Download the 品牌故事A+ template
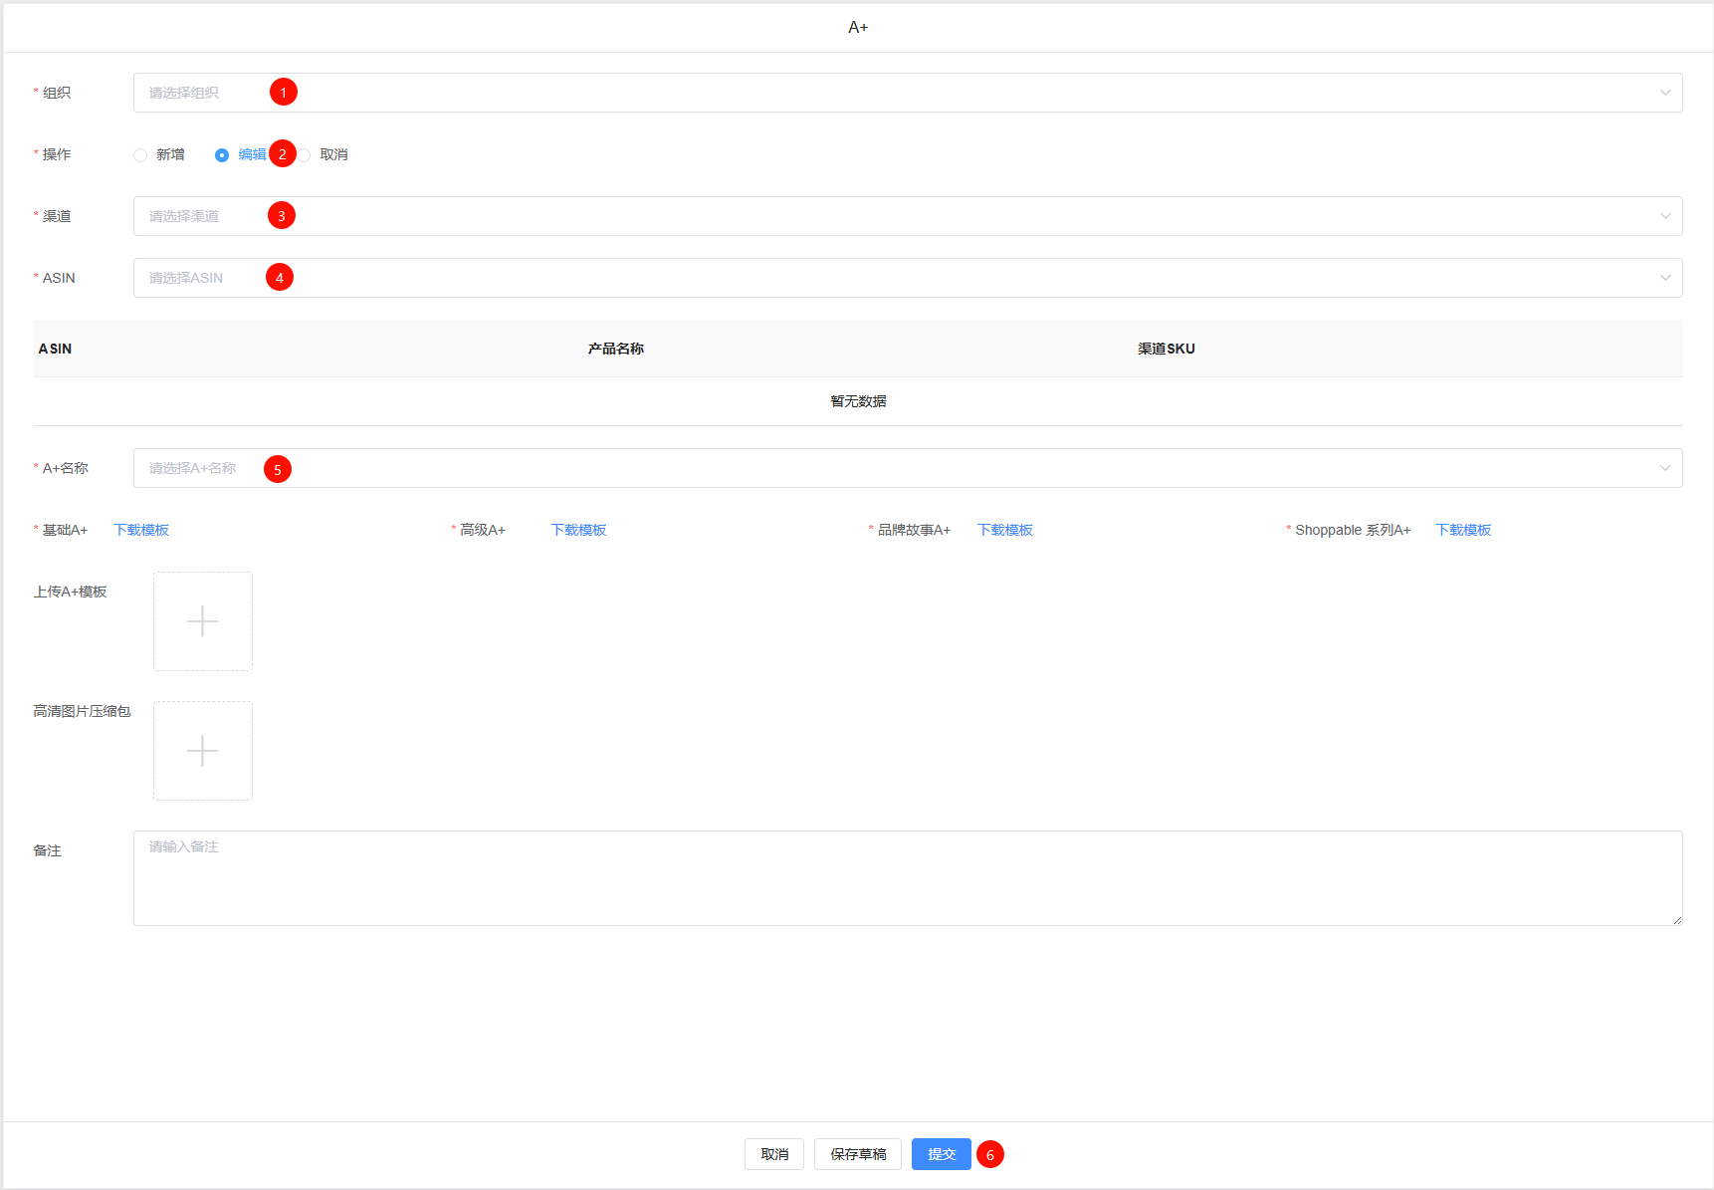Image resolution: width=1714 pixels, height=1190 pixels. [x=1005, y=530]
